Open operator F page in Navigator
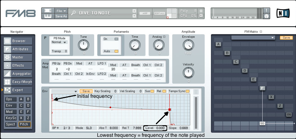This screenshot has height=139, width=296. [28, 112]
